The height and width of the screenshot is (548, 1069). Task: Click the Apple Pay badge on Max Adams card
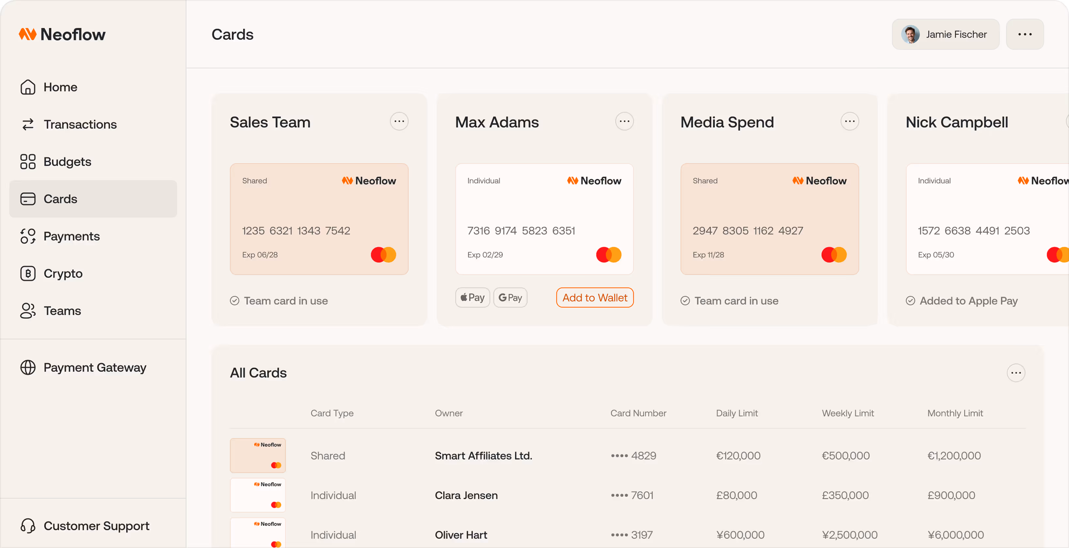point(472,297)
